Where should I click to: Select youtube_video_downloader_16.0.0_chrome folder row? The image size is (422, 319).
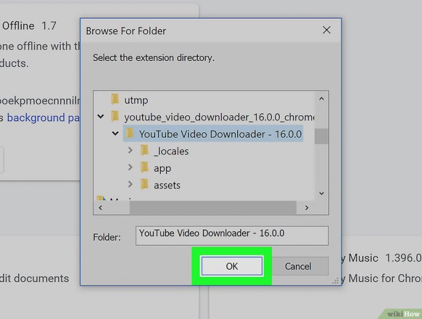219,117
